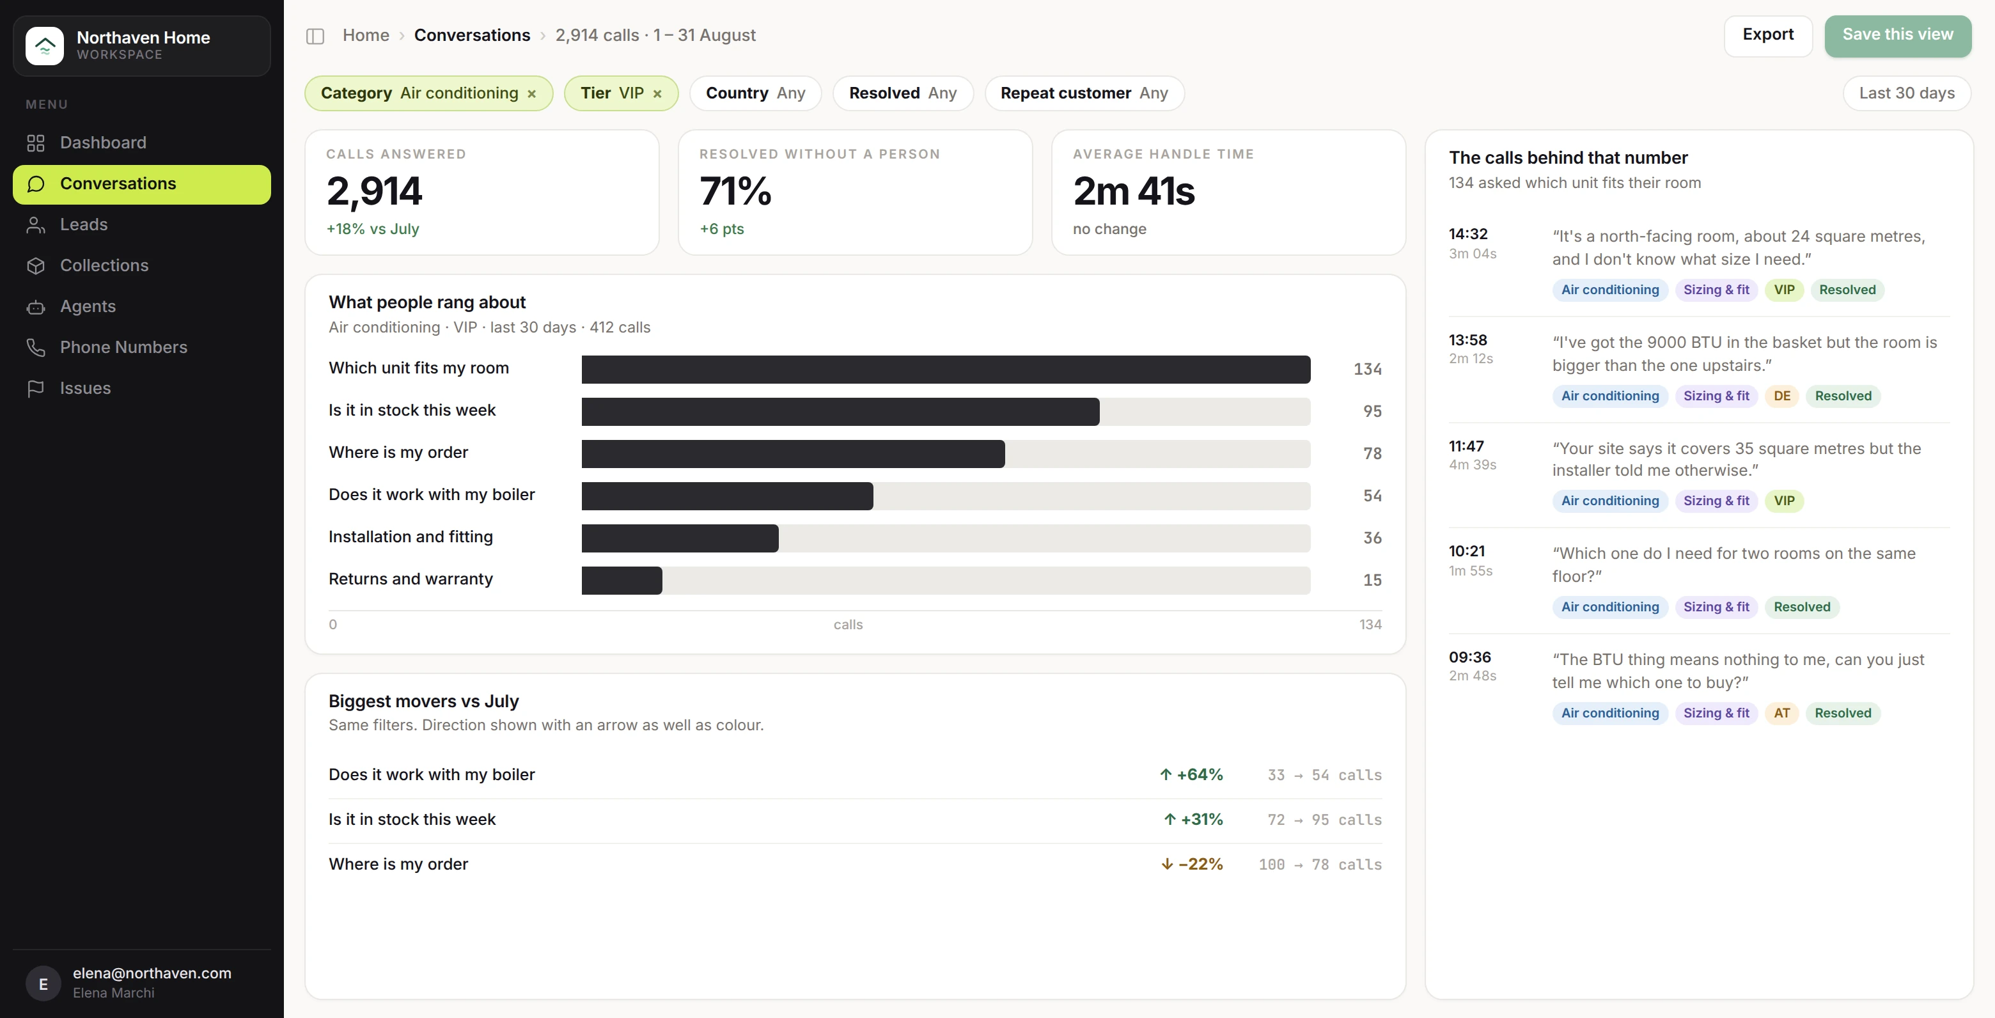Screen dimensions: 1995x1018
Task: Open the Country filter dropdown
Action: click(x=755, y=93)
